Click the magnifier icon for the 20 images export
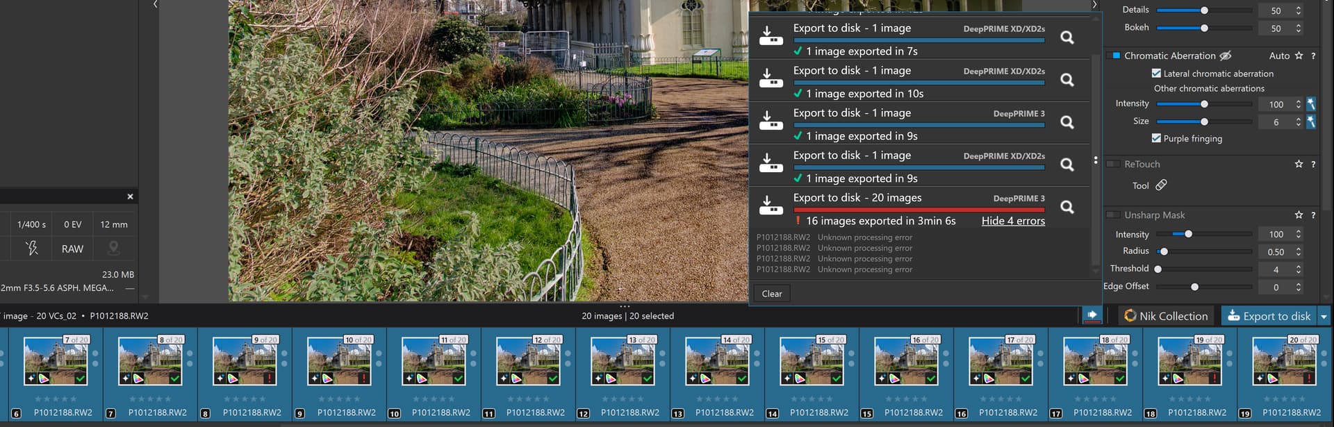Screen dimensions: 1334x427 [x=1067, y=207]
